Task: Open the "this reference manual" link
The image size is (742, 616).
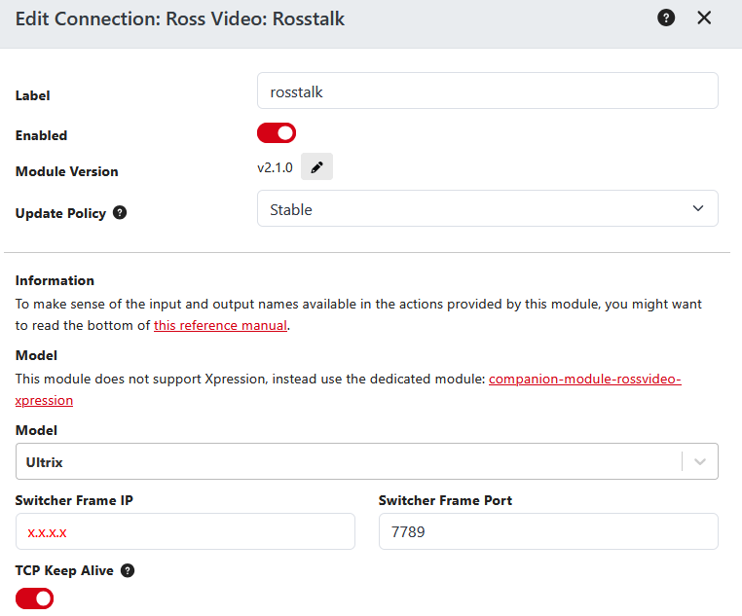Action: point(220,325)
